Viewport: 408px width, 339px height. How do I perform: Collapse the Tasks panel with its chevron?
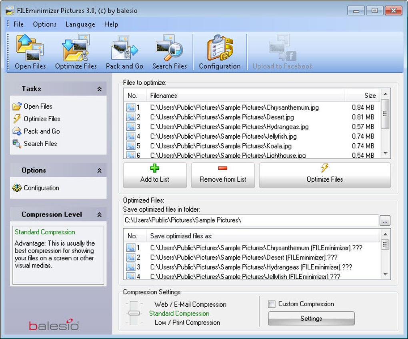(99, 89)
